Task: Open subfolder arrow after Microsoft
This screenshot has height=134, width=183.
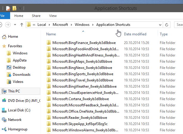Action: (71, 25)
